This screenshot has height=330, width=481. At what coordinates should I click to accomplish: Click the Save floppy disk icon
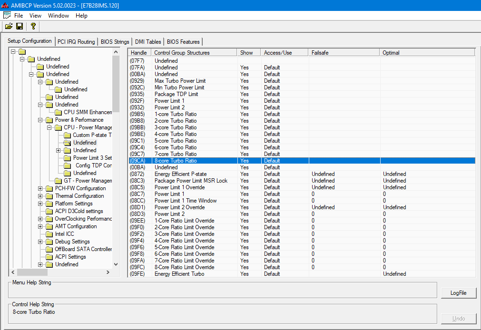coord(20,26)
